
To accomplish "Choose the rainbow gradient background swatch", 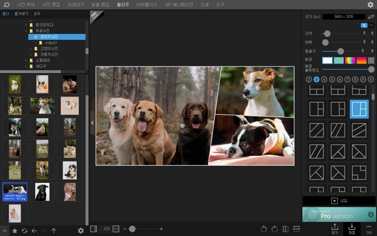I will [350, 61].
